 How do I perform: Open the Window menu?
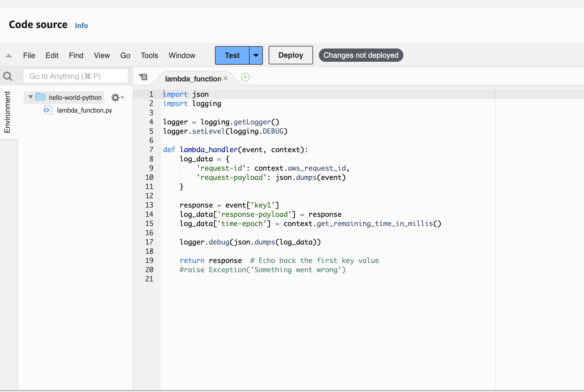182,55
